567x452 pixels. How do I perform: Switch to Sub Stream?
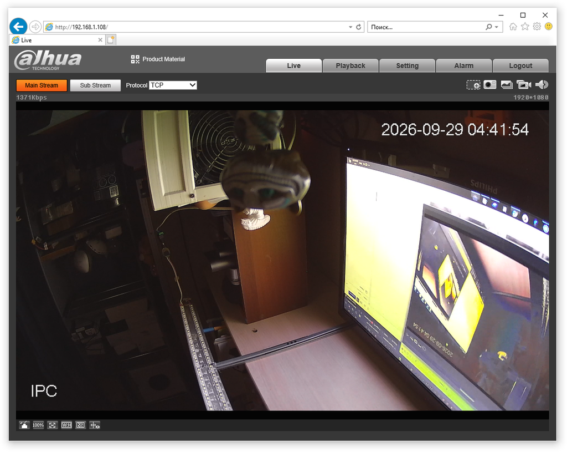click(x=95, y=85)
